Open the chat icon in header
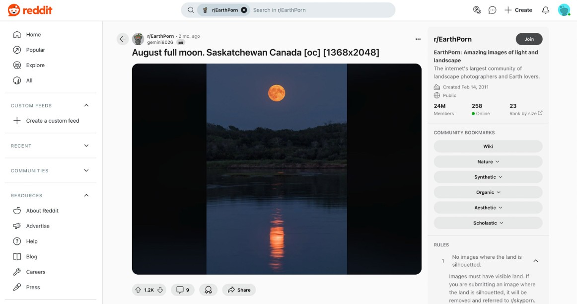 (x=492, y=10)
